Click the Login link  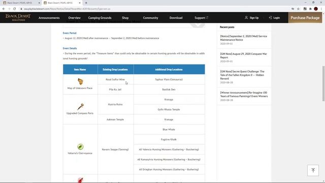point(274,18)
